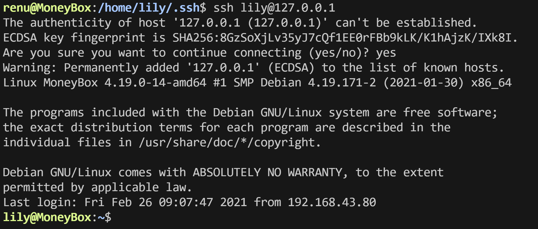
Task: Click the /home/lily/.ssh path in the prompt
Action: click(149, 8)
